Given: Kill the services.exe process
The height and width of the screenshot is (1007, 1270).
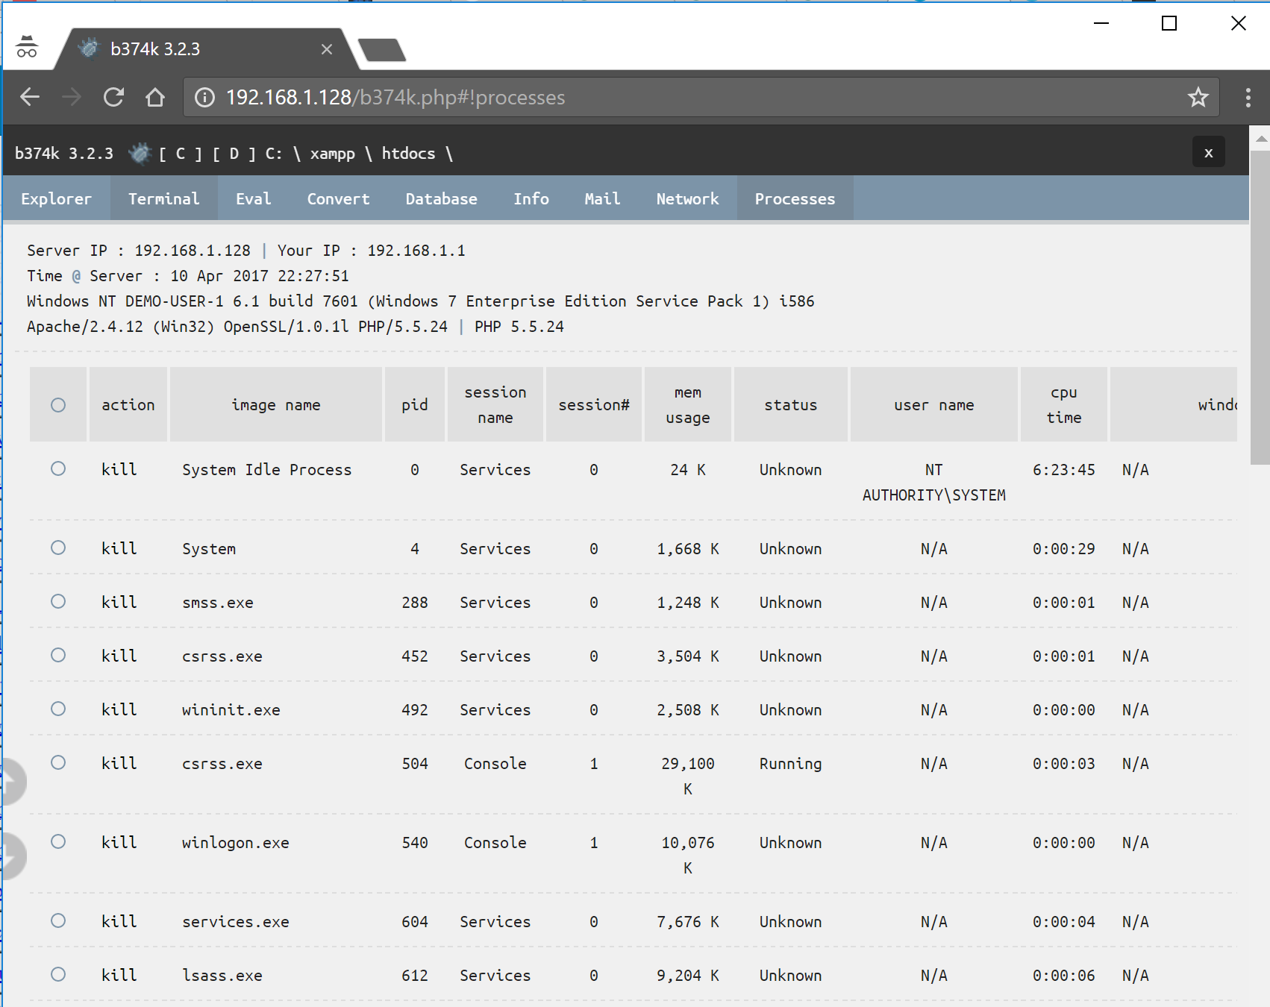Looking at the screenshot, I should [x=119, y=921].
